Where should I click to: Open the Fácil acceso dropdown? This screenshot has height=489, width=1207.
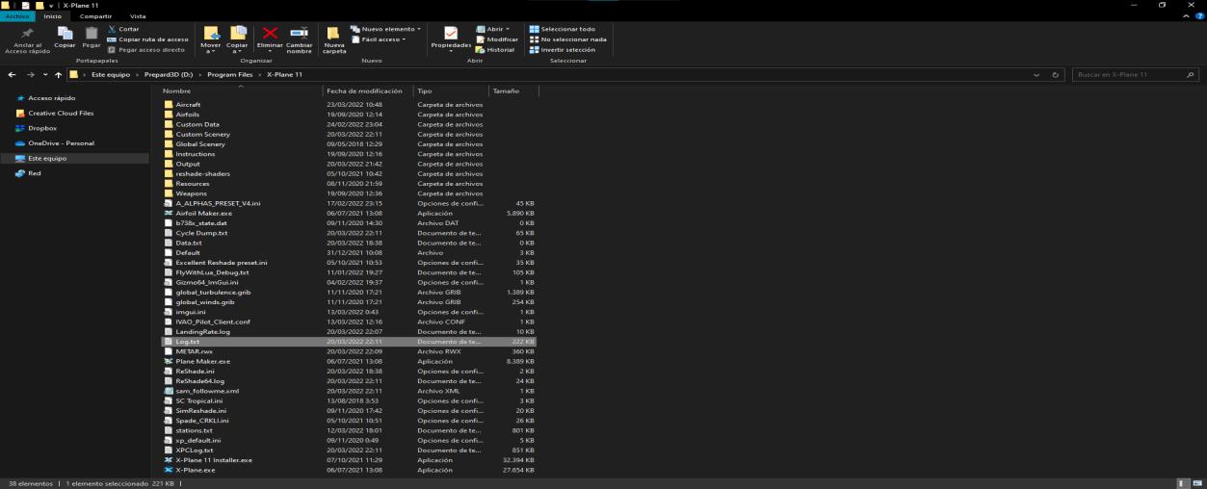point(380,39)
